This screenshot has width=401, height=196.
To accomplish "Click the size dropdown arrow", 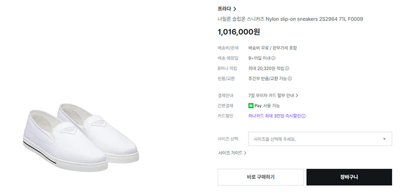I will [384, 139].
